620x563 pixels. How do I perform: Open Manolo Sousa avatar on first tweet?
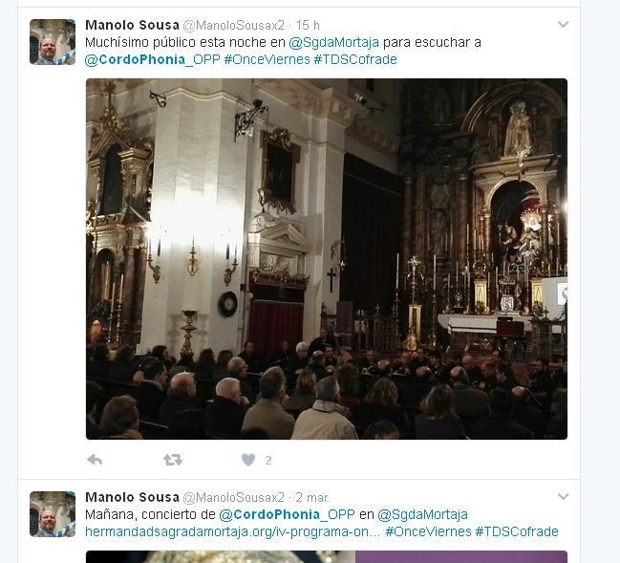point(53,42)
